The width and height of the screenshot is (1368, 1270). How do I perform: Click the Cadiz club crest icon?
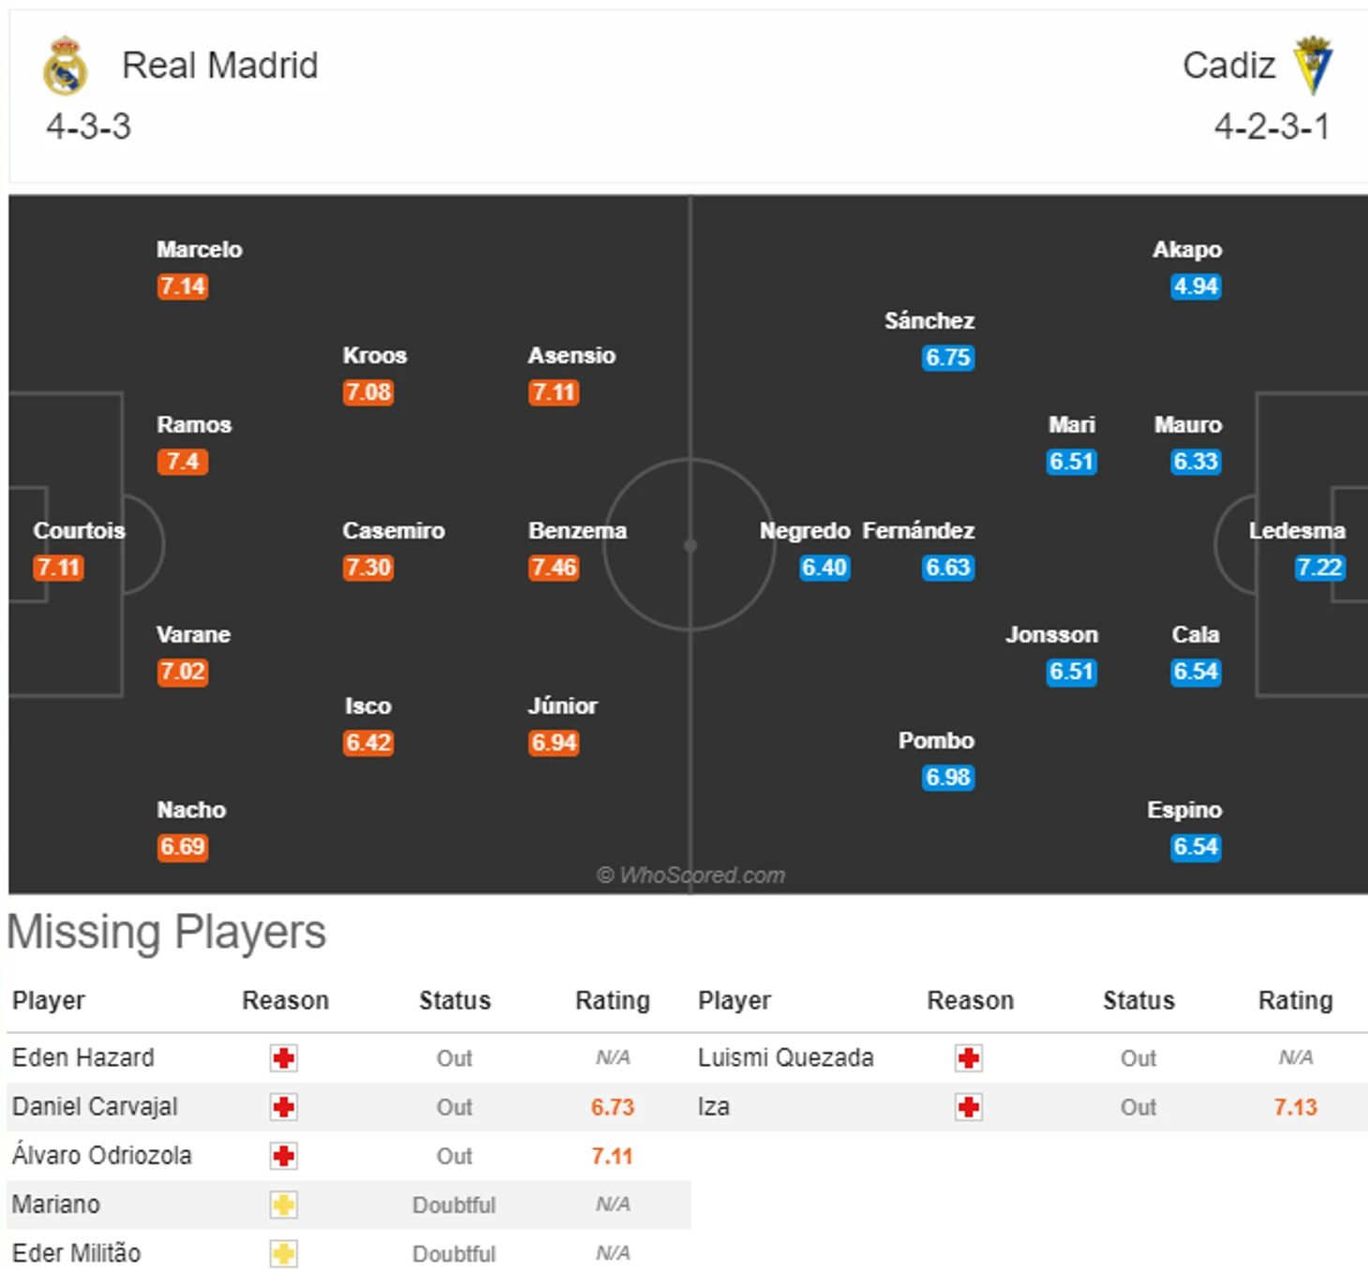pos(1313,66)
